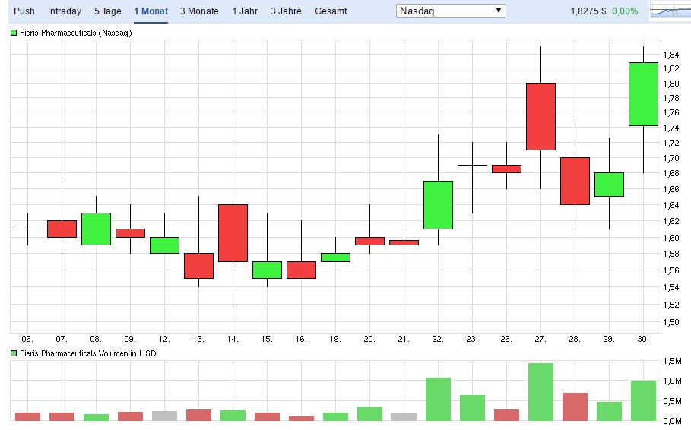Click the arrow of the Nasdaq combo box

(498, 11)
